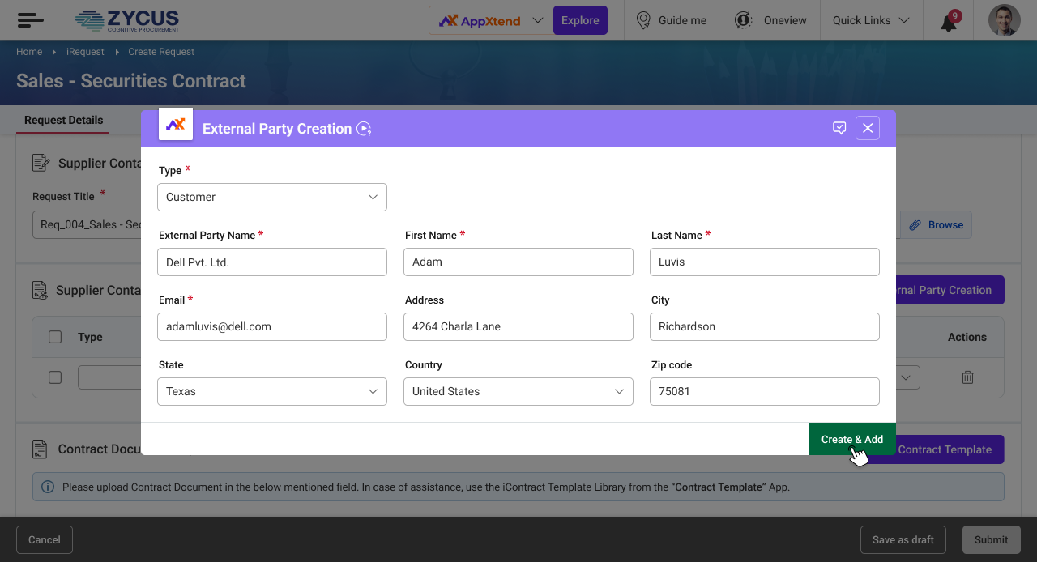Edit the Email field

[x=272, y=326]
